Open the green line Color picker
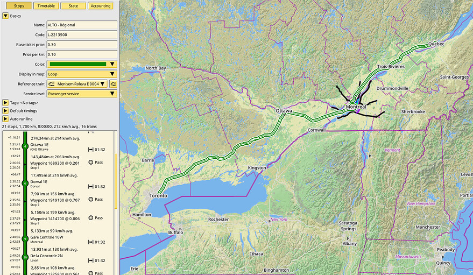 pyautogui.click(x=82, y=64)
